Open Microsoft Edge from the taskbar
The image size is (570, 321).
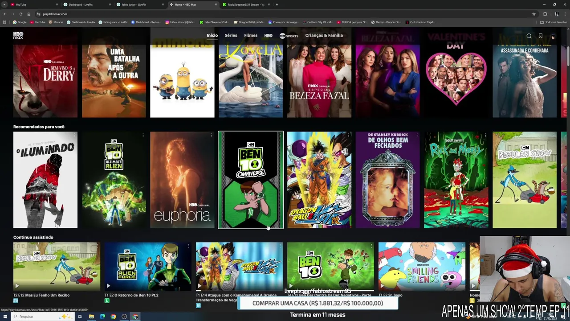pyautogui.click(x=102, y=317)
